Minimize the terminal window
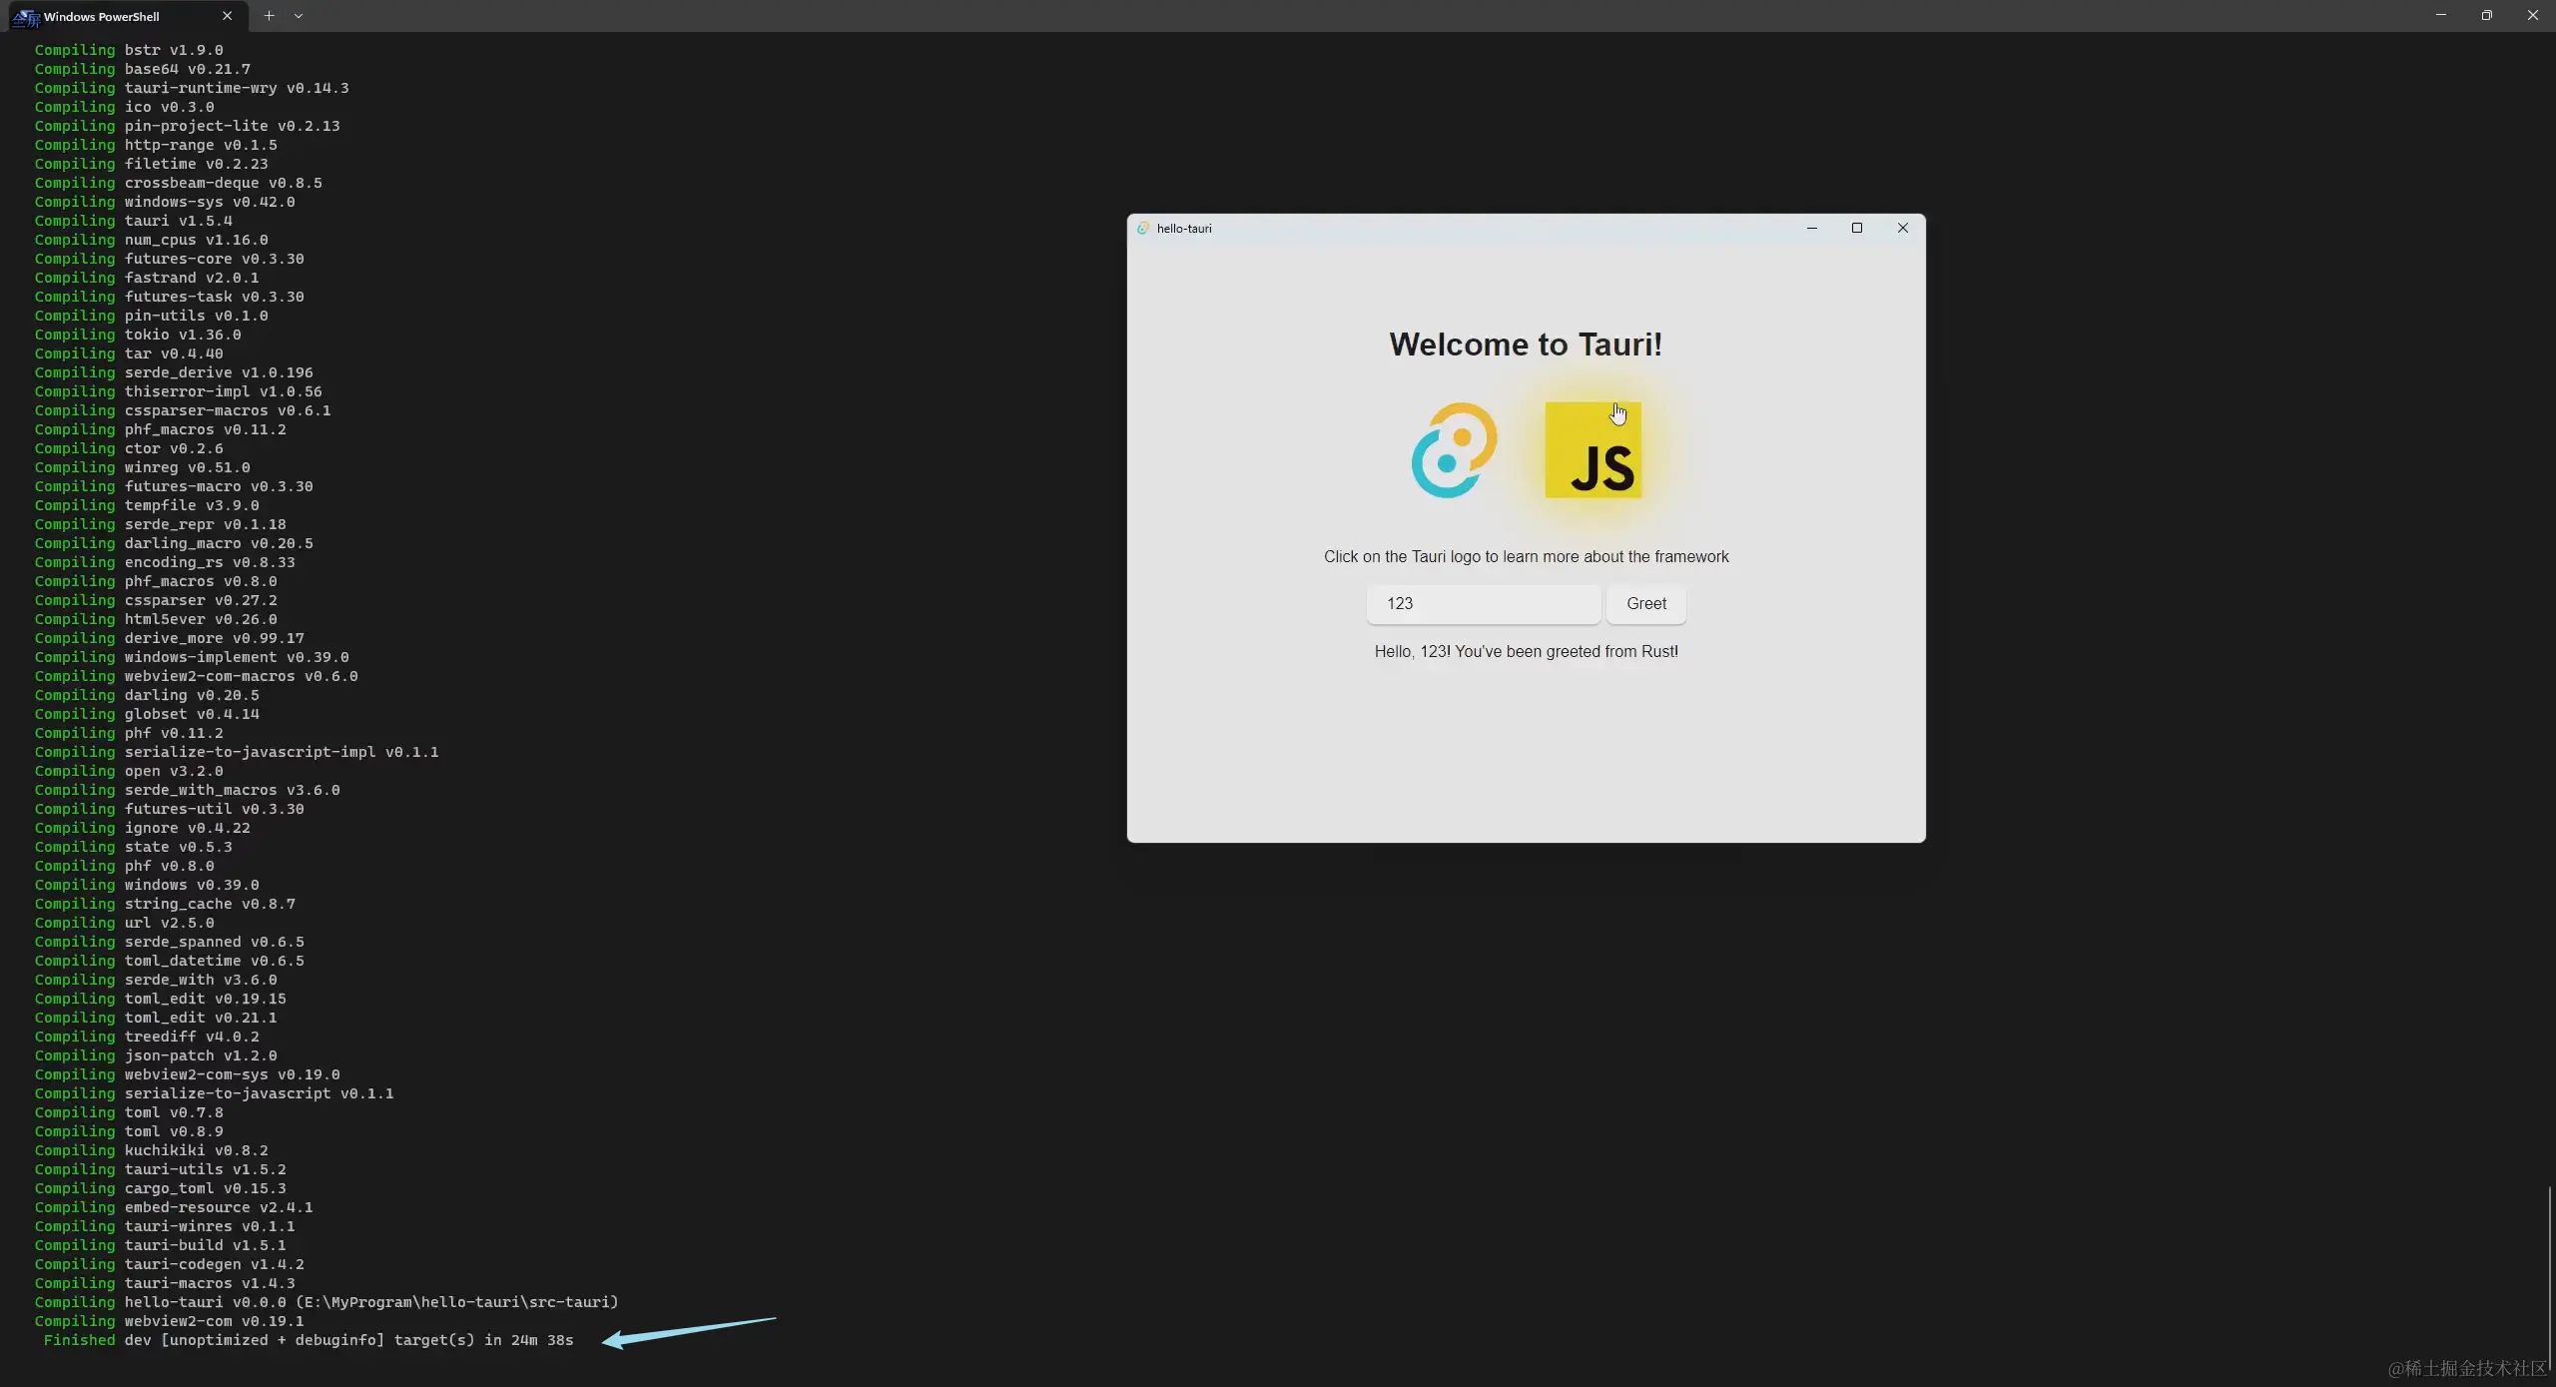 click(x=2440, y=15)
